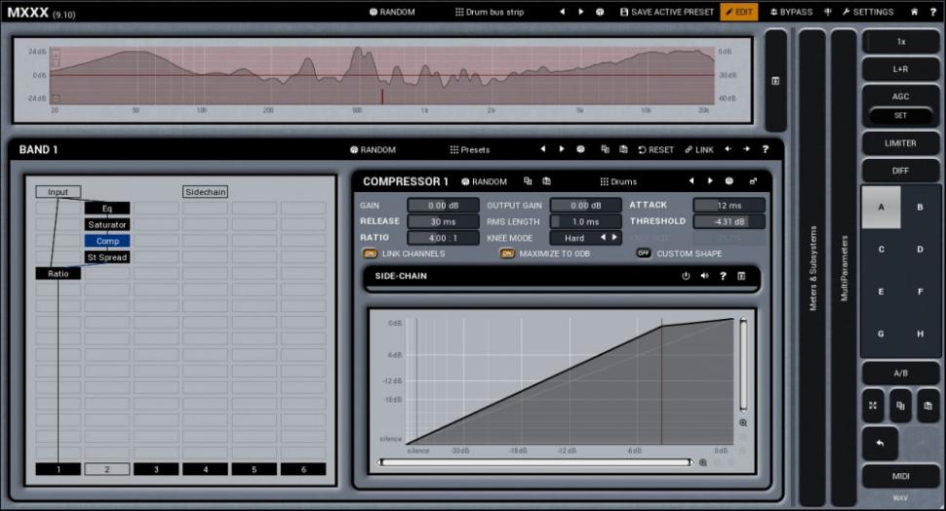Toggle the Link Channels switch
The image size is (946, 511).
(x=371, y=254)
